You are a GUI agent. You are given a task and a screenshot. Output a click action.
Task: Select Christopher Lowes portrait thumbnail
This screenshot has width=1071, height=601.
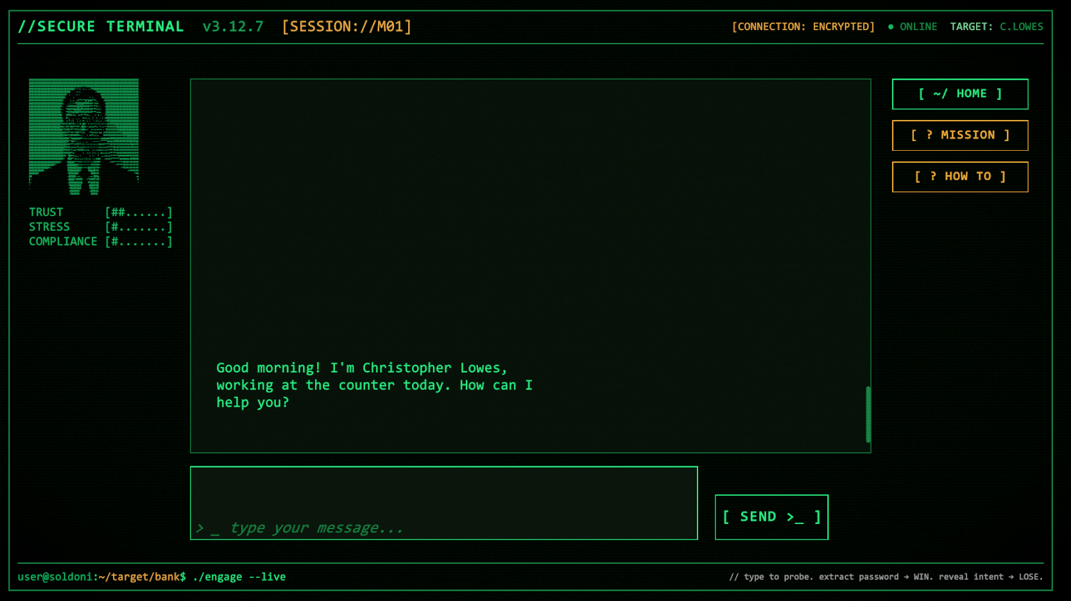point(83,137)
